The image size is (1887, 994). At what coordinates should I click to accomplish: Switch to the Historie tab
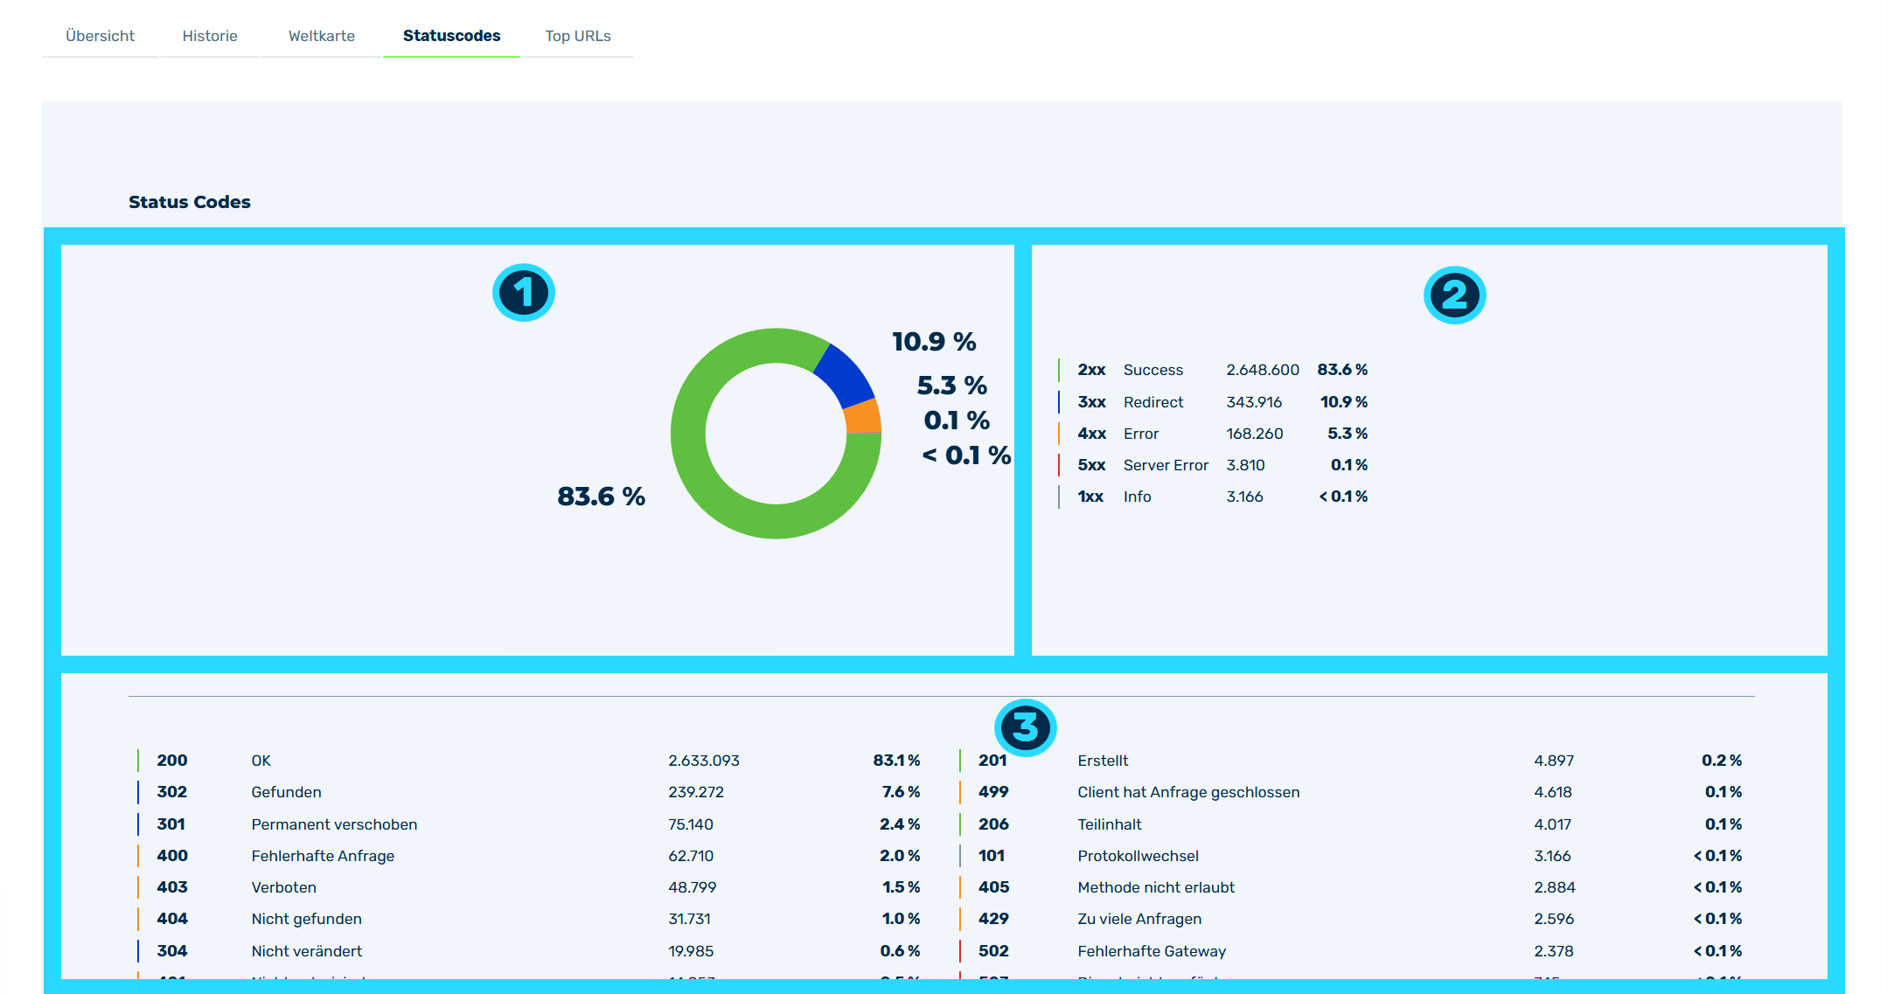pos(210,36)
